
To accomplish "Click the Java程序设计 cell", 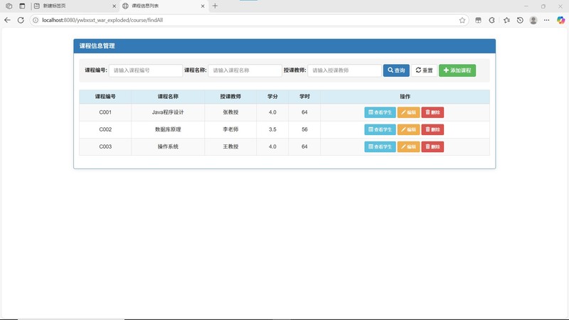I will 168,112.
